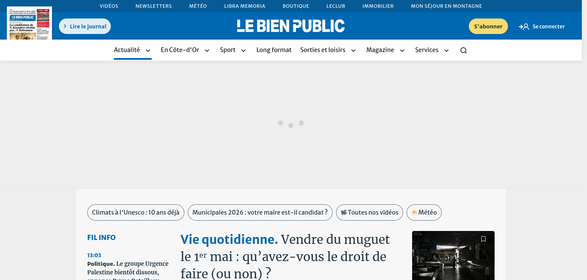Open the 13:03 Urgence Palestine news item

(x=128, y=267)
